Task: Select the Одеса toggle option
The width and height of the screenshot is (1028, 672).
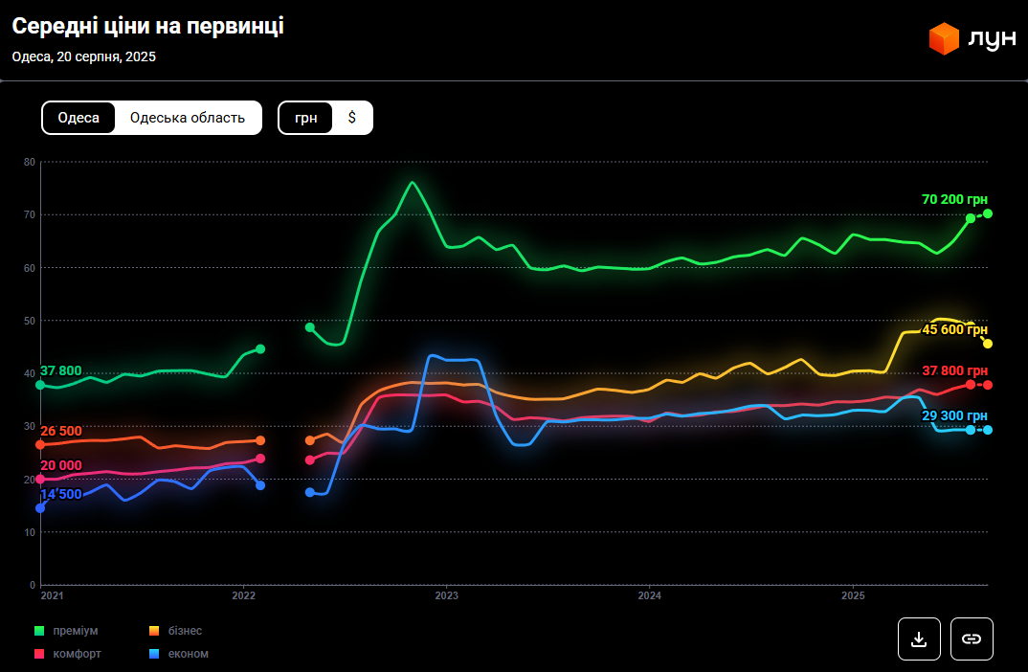Action: tap(78, 118)
